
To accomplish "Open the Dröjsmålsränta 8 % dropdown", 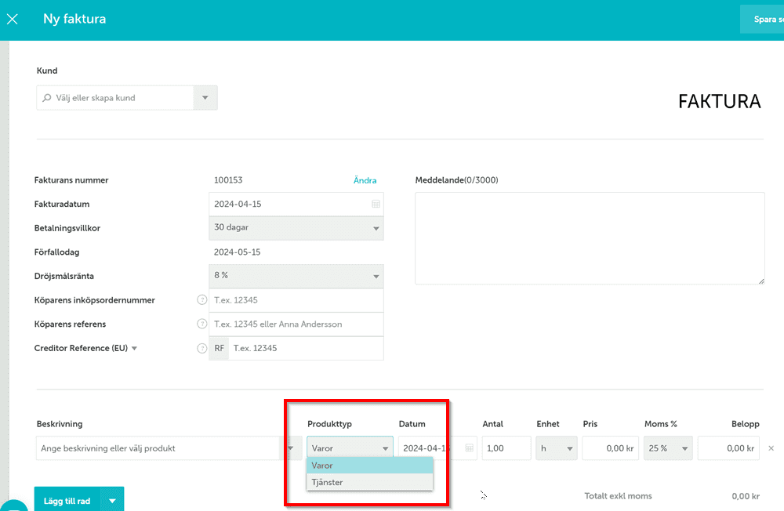I will click(x=376, y=277).
